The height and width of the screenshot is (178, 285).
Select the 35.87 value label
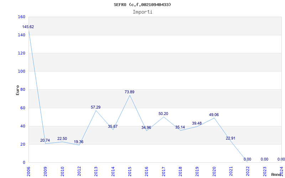tap(113, 127)
